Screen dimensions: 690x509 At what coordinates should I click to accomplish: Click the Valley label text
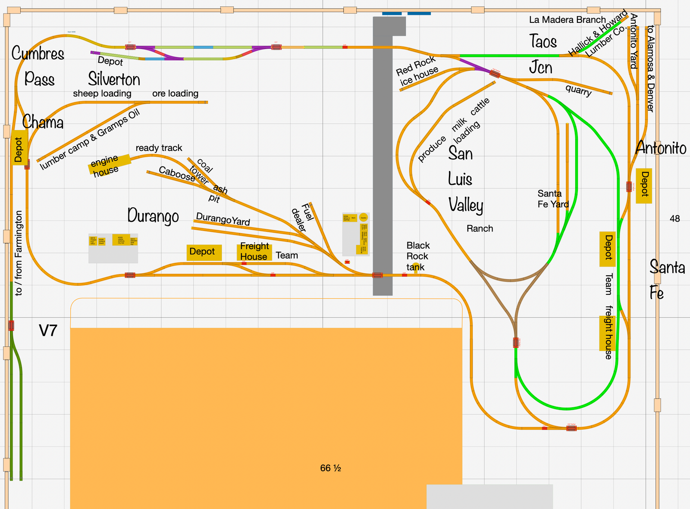[x=466, y=205]
